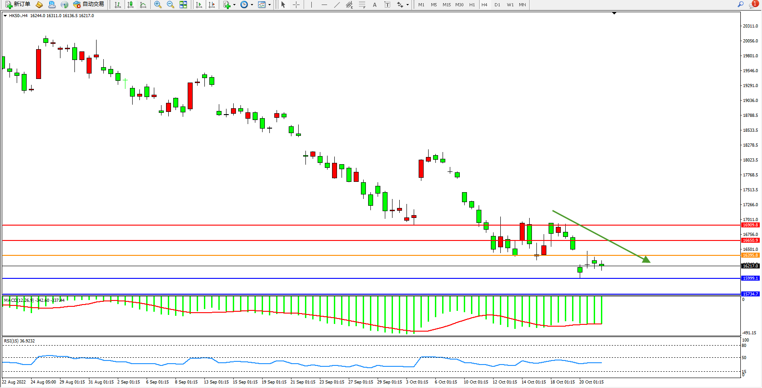Select the Crosshair tool
This screenshot has width=762, height=388.
click(296, 5)
